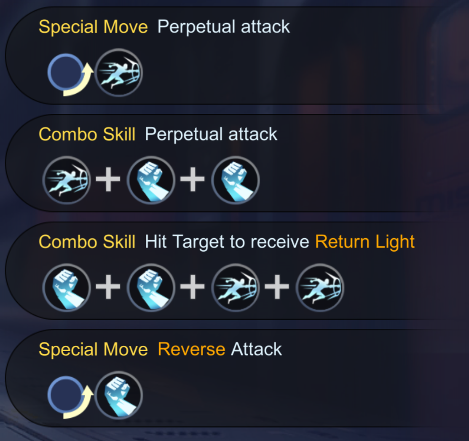Click the first plus sign in Perpetual attack combo

[108, 179]
